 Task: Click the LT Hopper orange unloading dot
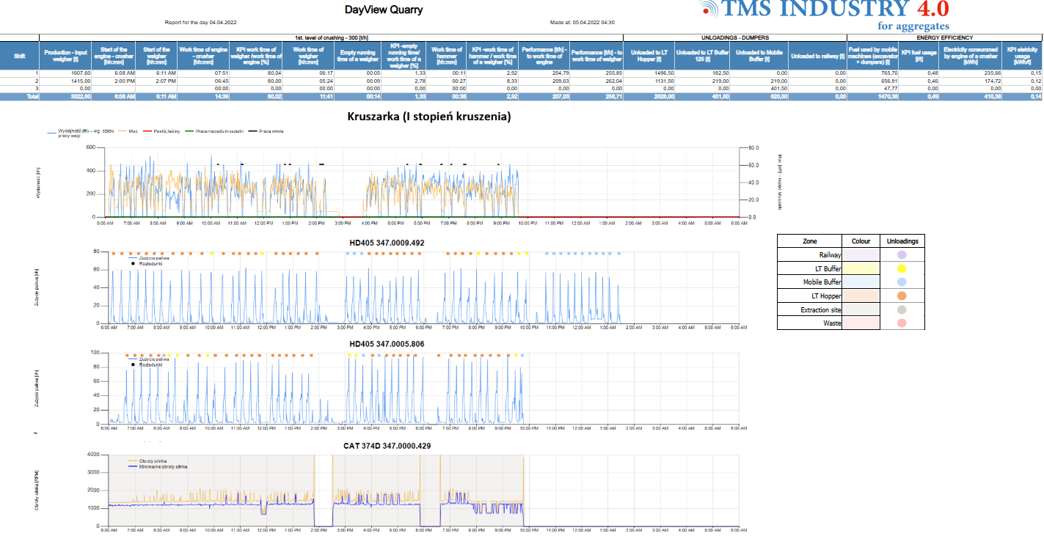tap(902, 296)
